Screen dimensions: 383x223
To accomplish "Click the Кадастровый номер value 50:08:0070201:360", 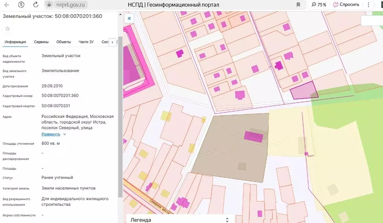I will coord(60,96).
